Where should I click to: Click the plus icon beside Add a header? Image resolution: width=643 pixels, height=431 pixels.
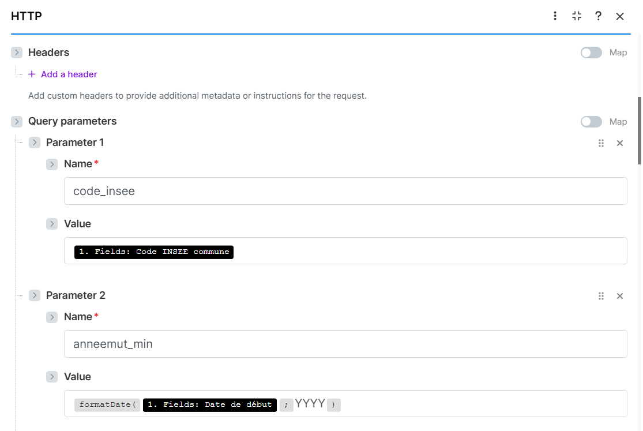[32, 74]
